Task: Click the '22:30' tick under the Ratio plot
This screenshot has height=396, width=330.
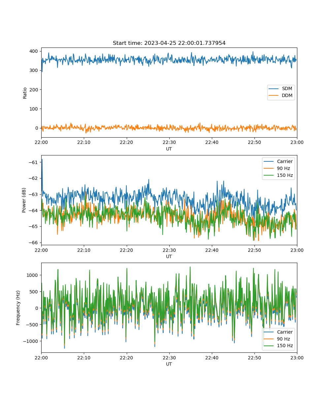Action: point(169,142)
